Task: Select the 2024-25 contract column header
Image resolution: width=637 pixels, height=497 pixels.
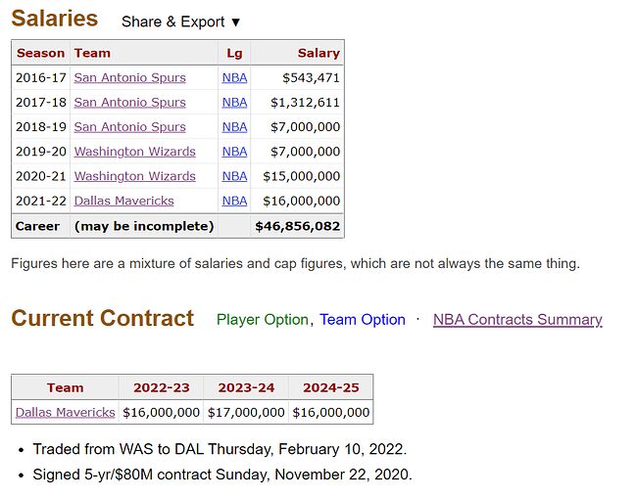Action: pyautogui.click(x=330, y=387)
